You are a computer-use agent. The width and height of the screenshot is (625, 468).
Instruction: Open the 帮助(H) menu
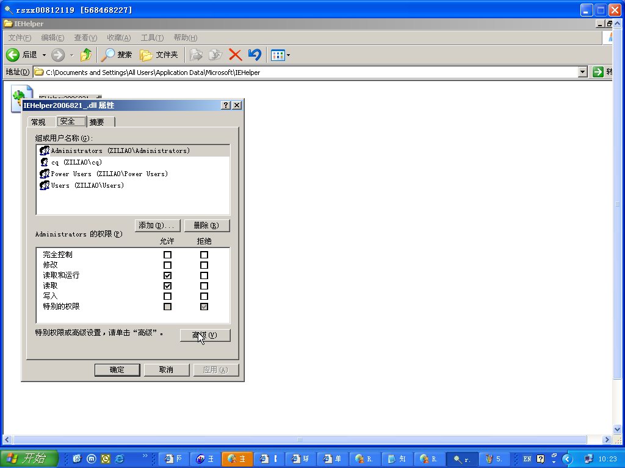(x=186, y=38)
